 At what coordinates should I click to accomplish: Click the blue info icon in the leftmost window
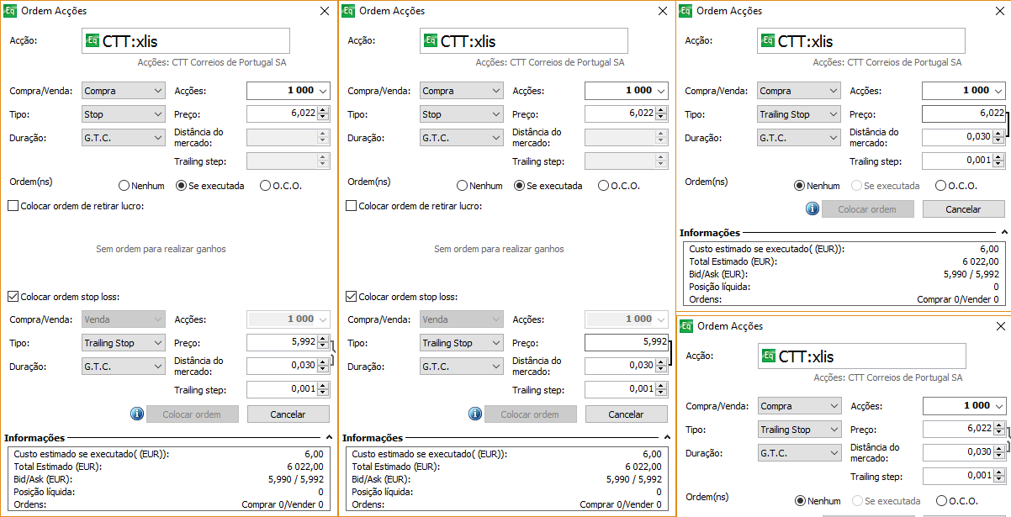136,414
